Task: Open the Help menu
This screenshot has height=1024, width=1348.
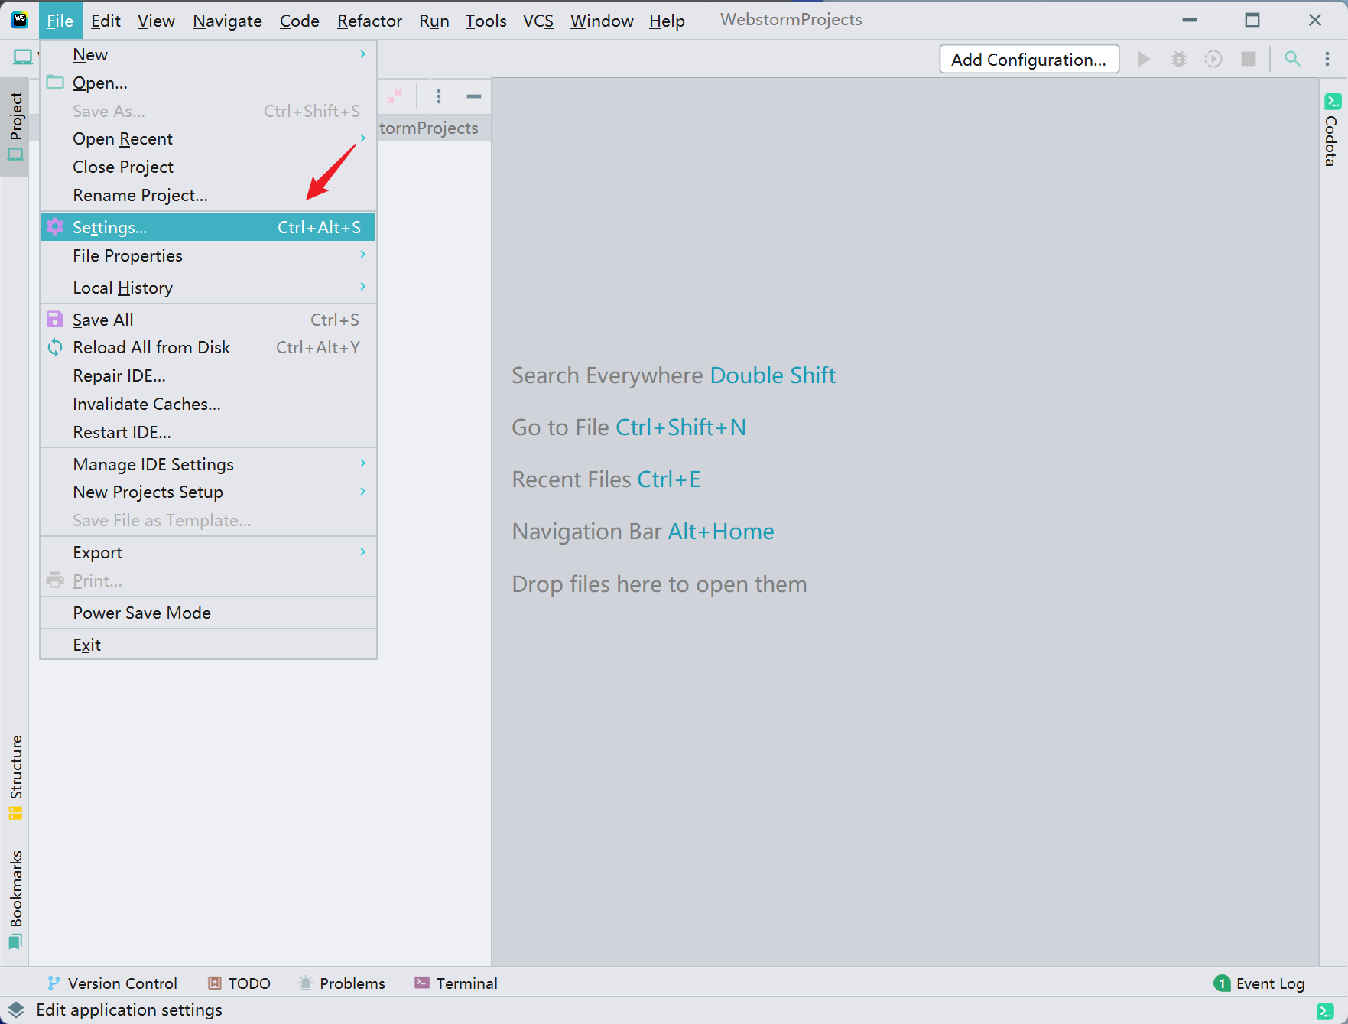Action: [667, 21]
